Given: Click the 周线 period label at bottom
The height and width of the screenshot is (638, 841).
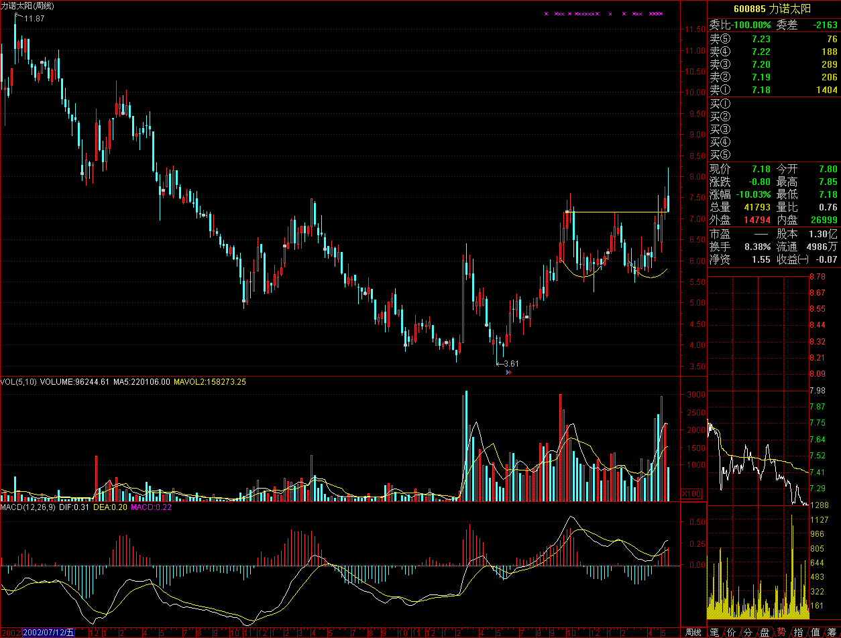Looking at the screenshot, I should pos(693,632).
